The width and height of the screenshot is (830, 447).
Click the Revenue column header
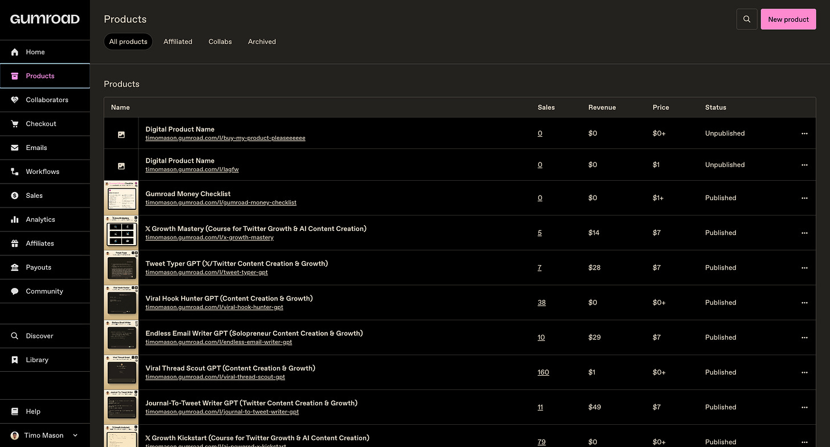tap(602, 107)
